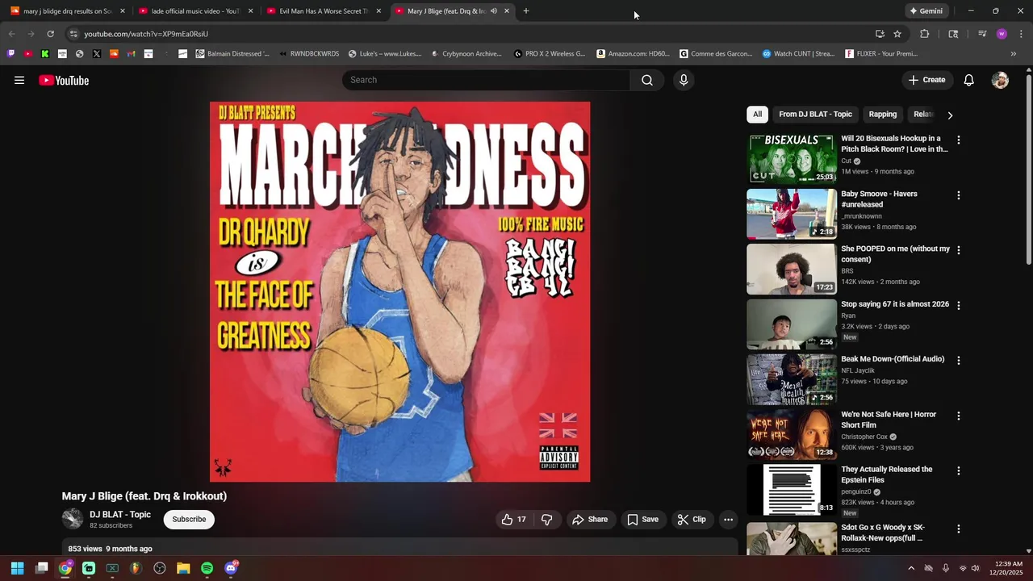Open options for 'Baby Smoove - Havers' video
The image size is (1033, 581).
pos(959,195)
